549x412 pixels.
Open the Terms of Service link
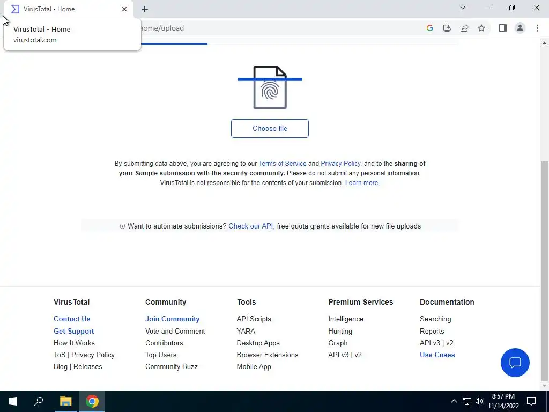pos(282,164)
